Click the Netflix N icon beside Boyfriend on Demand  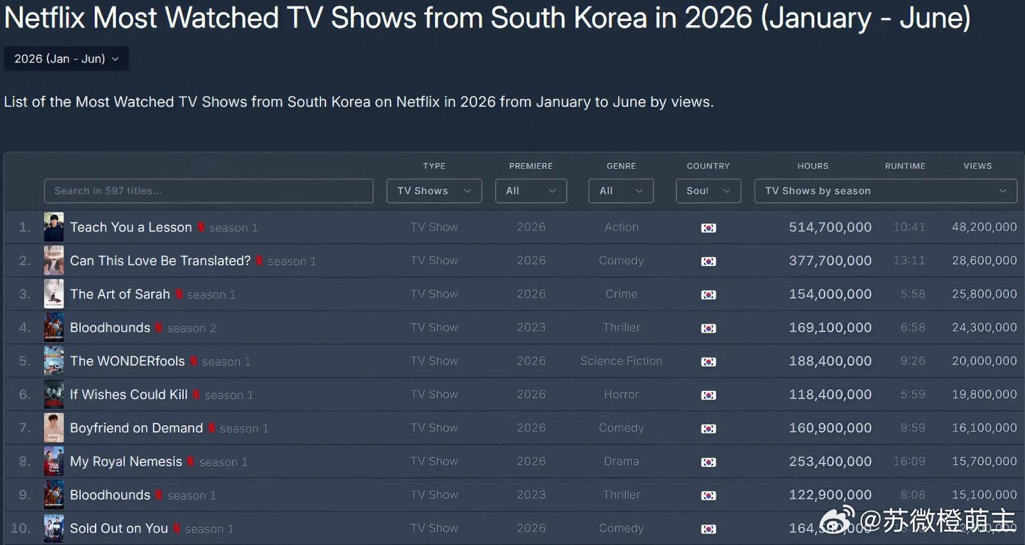212,428
